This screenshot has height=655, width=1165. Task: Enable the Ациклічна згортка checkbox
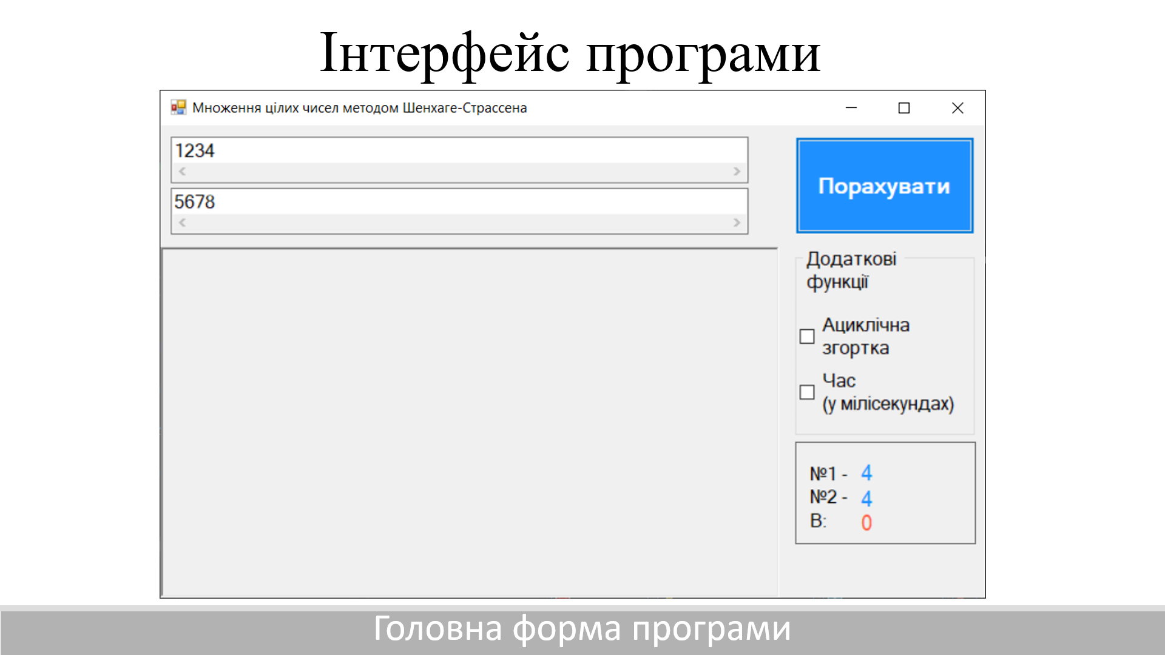(x=807, y=337)
